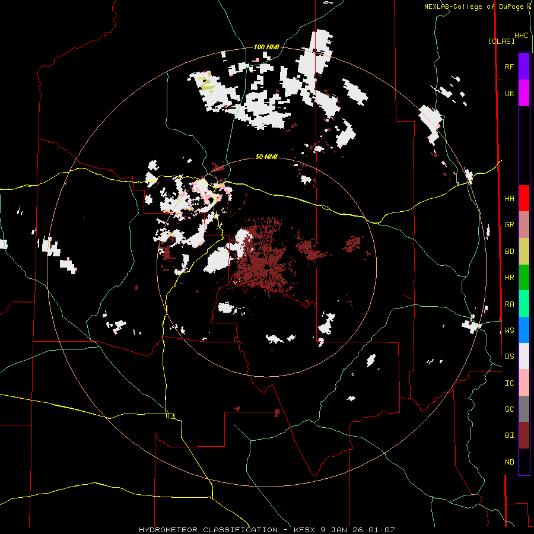The image size is (534, 534).
Task: Click the HHC product label
Action: 522,36
